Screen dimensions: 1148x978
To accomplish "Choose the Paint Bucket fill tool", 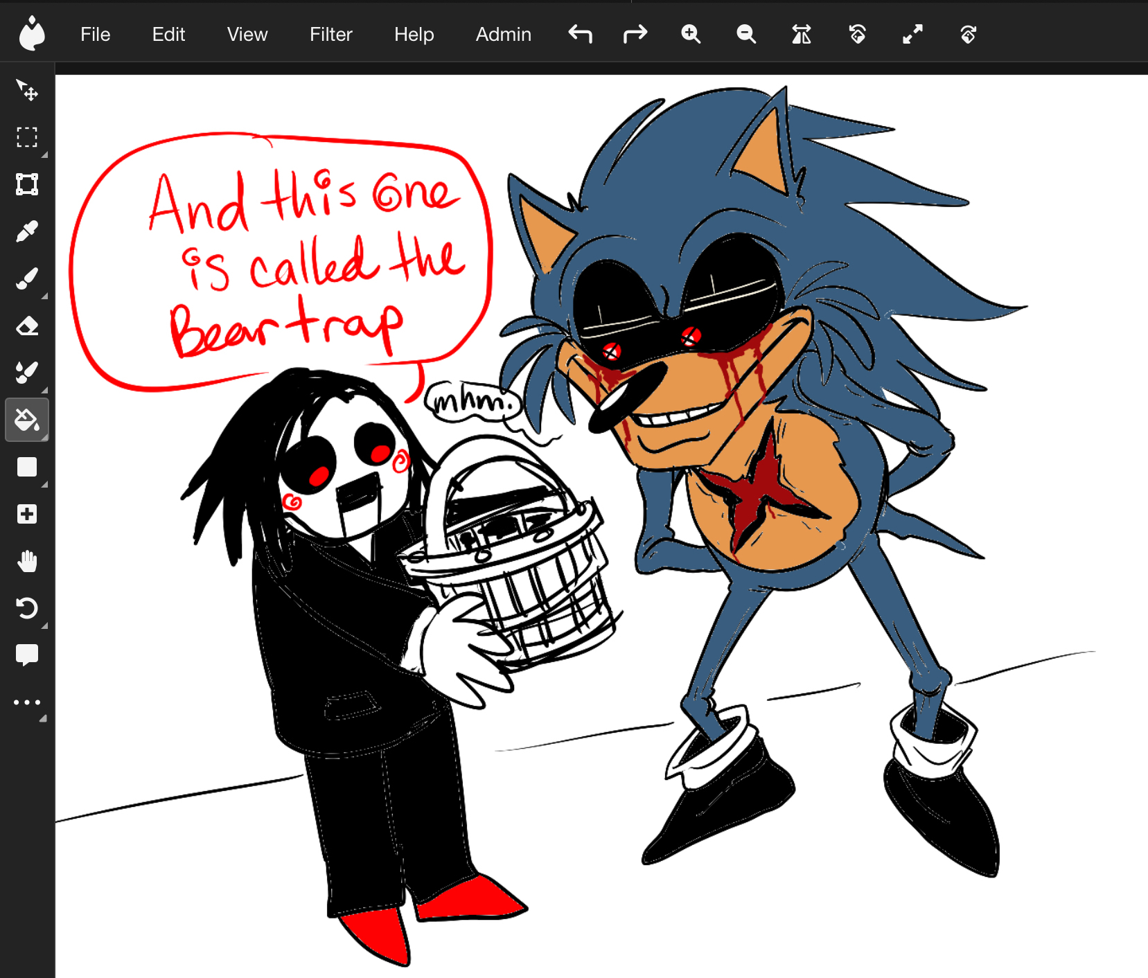I will tap(27, 420).
